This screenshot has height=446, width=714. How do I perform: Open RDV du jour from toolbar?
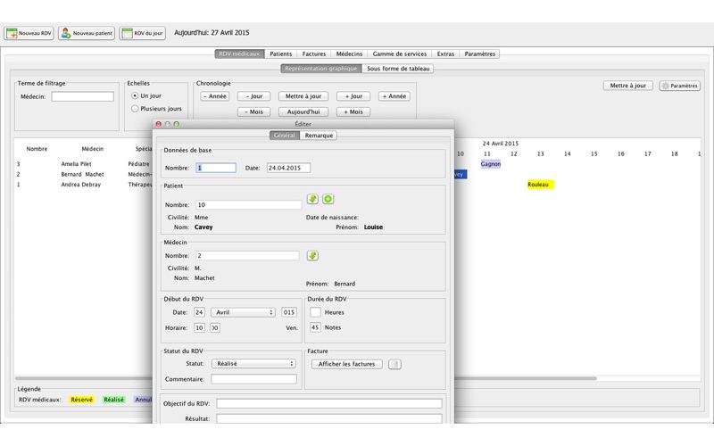point(143,33)
